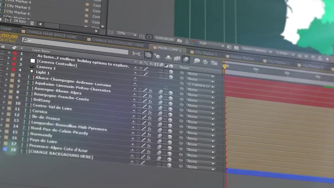Click the current time indicator playhead marker
The width and height of the screenshot is (334, 188).
tap(224, 66)
